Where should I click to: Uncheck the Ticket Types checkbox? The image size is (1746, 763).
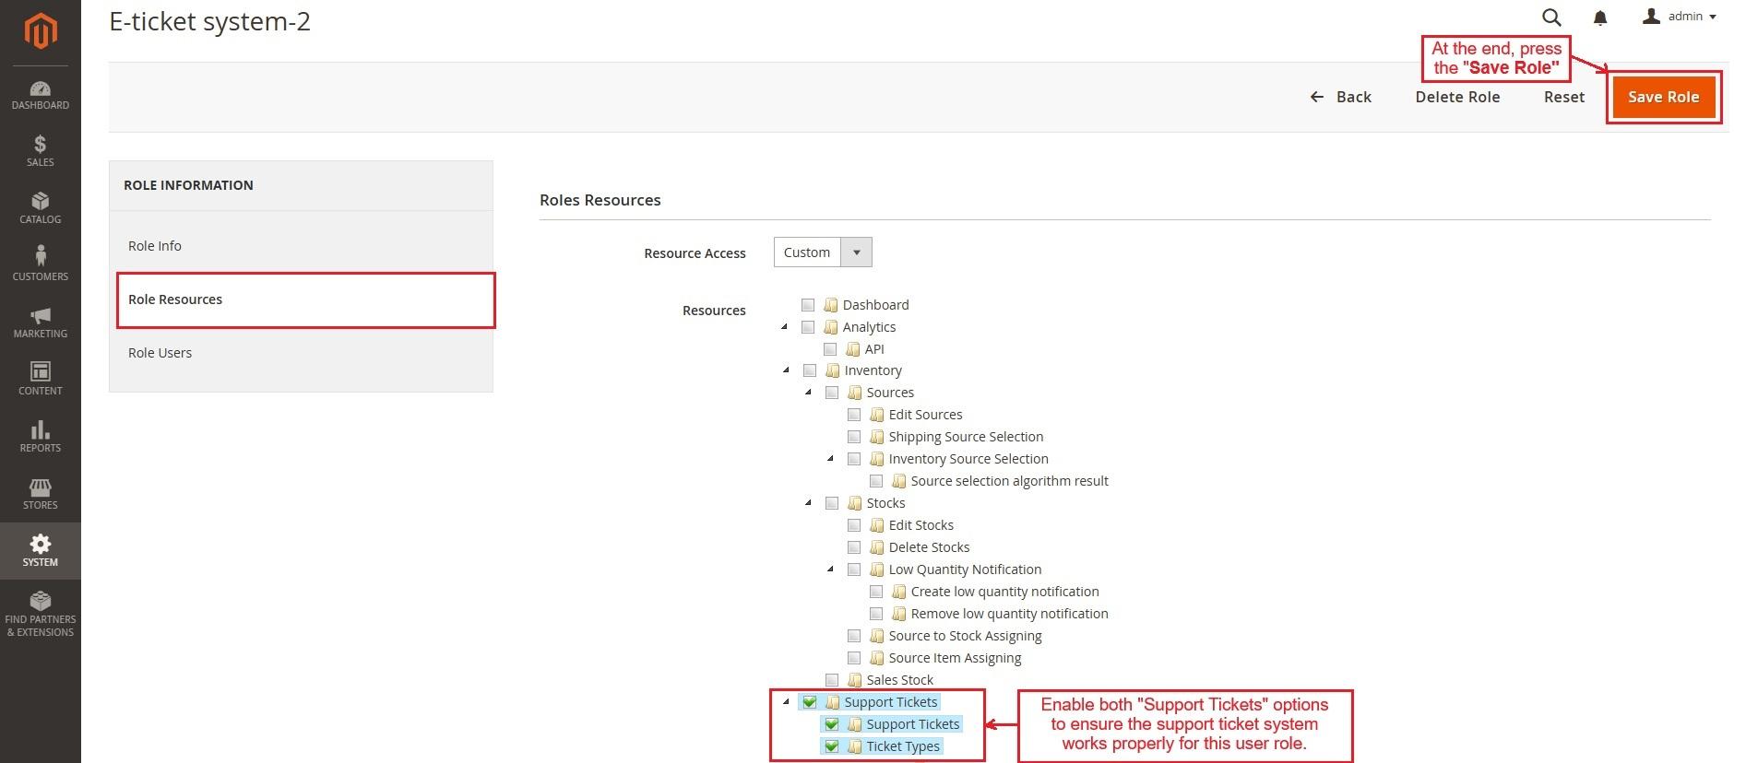click(x=832, y=746)
